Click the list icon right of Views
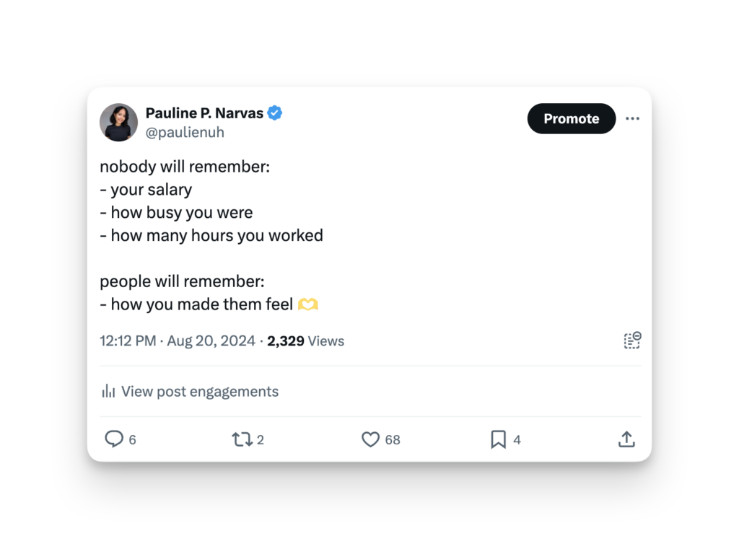The height and width of the screenshot is (549, 739). click(x=632, y=341)
